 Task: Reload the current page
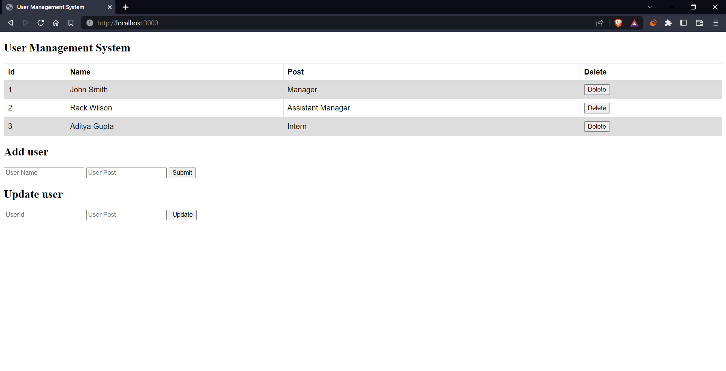(x=40, y=23)
